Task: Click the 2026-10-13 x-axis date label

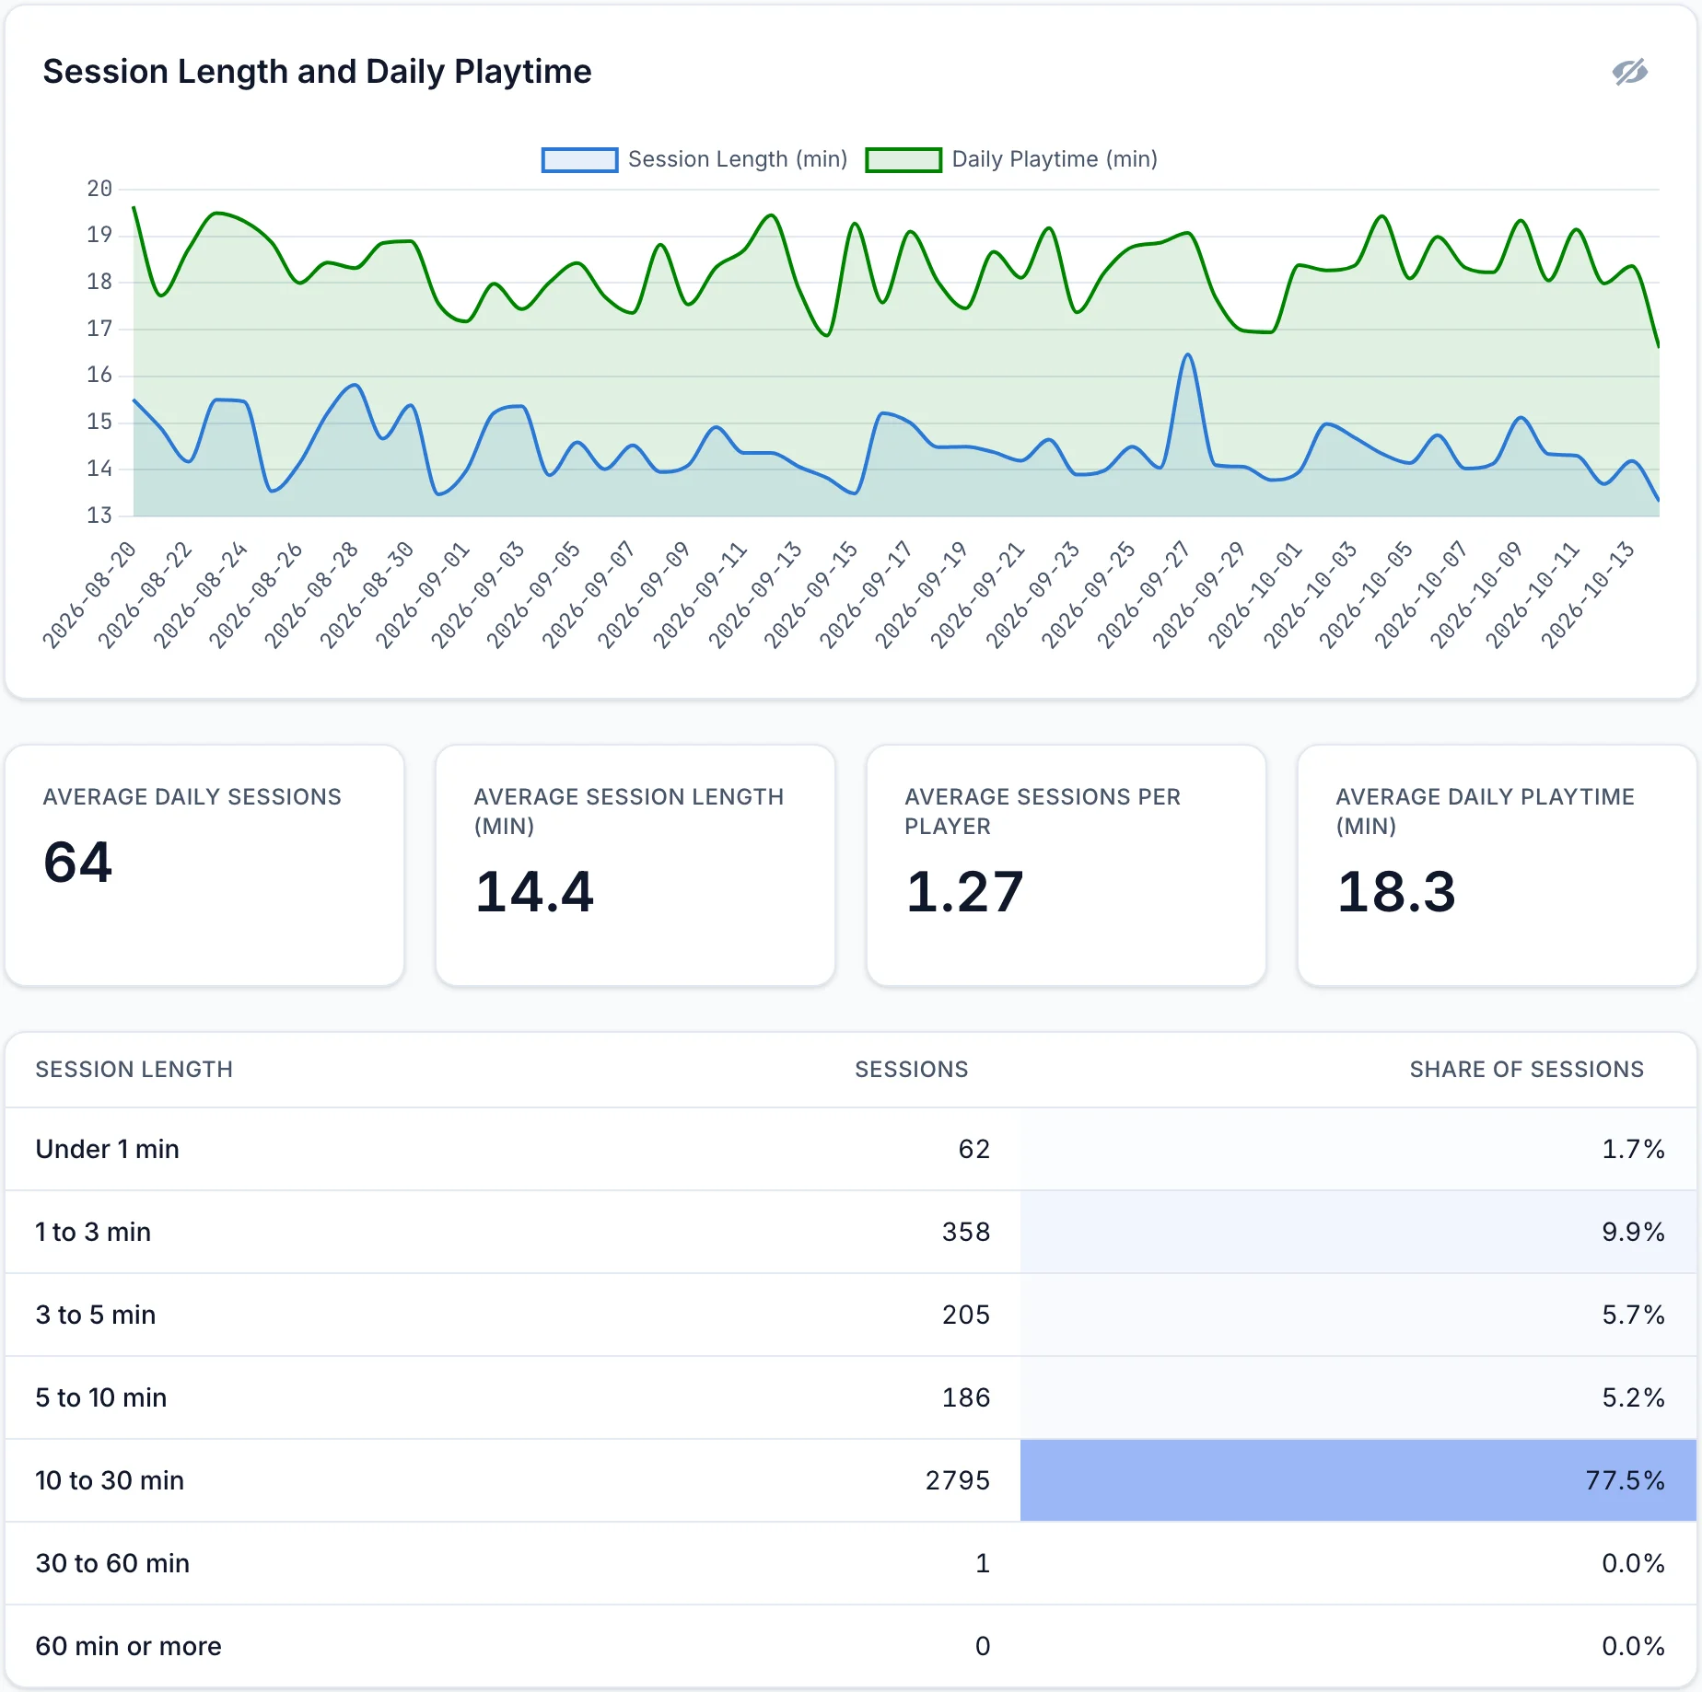Action: click(1587, 596)
